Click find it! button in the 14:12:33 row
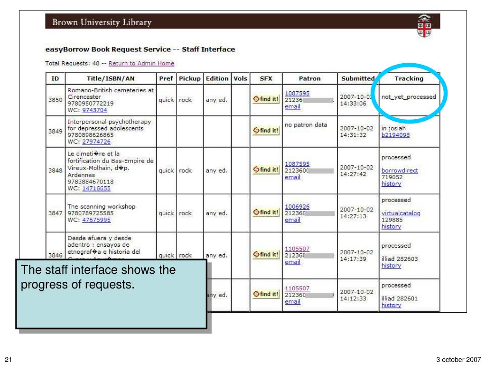486x365 pixels. pyautogui.click(x=266, y=294)
